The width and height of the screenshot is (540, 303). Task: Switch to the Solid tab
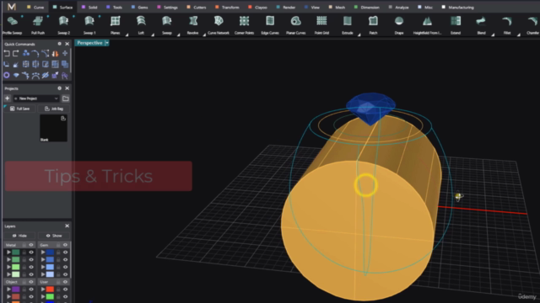click(89, 8)
